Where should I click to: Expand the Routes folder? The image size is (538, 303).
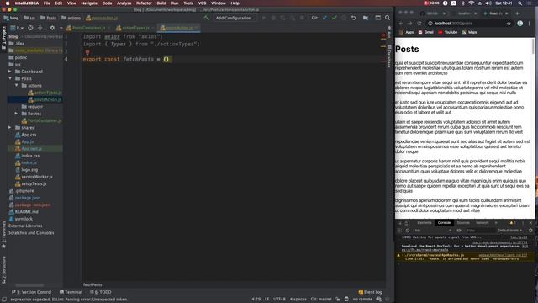point(16,114)
